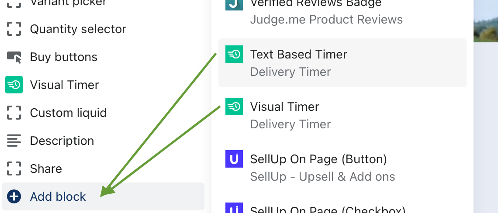Click the Description text lines icon
498x213 pixels.
[14, 141]
